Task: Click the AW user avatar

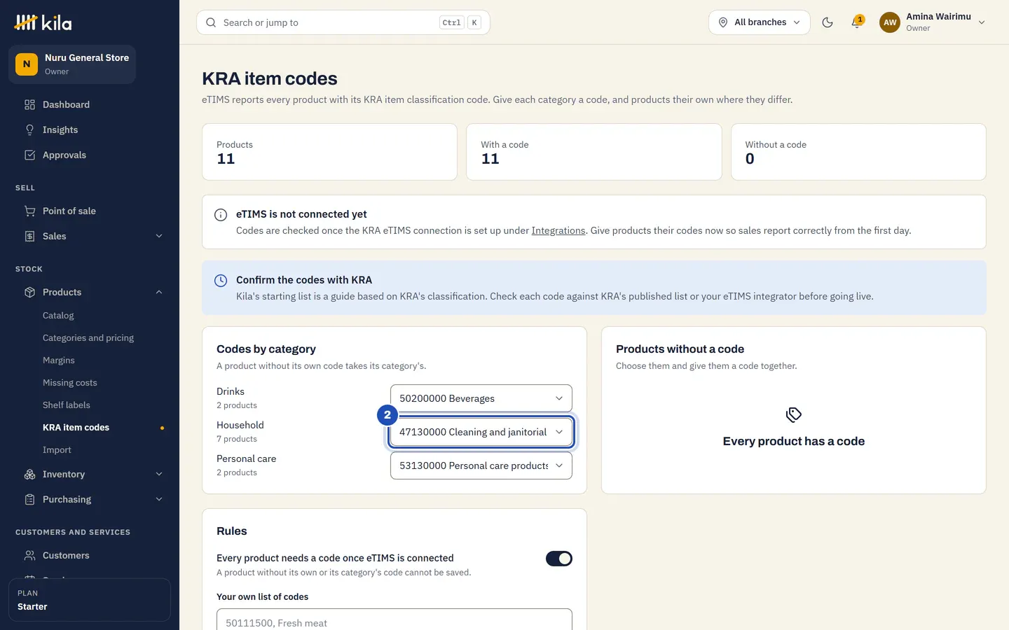Action: coord(890,22)
